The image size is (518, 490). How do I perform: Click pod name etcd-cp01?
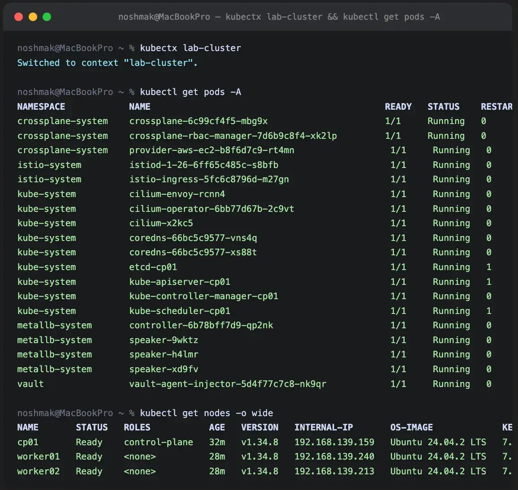click(x=153, y=267)
